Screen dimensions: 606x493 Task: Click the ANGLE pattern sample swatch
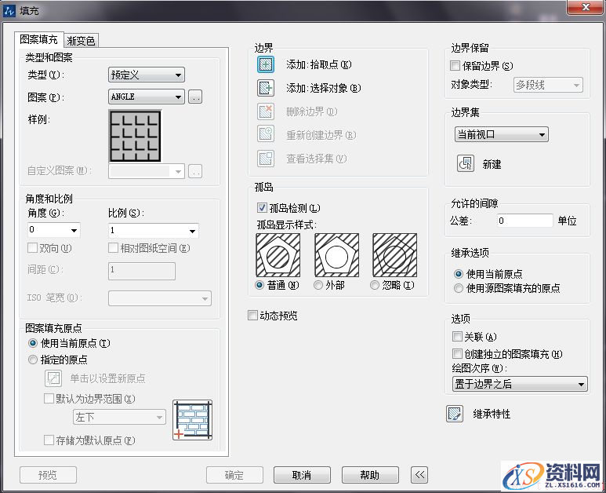(x=135, y=136)
